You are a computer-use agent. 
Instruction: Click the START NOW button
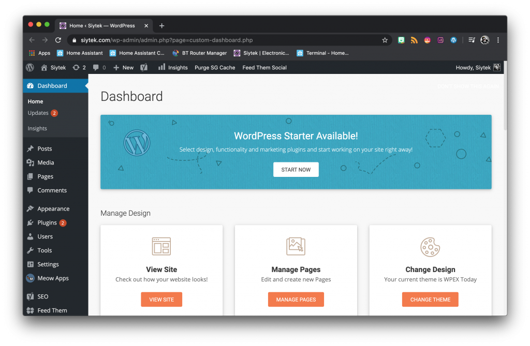click(x=296, y=170)
